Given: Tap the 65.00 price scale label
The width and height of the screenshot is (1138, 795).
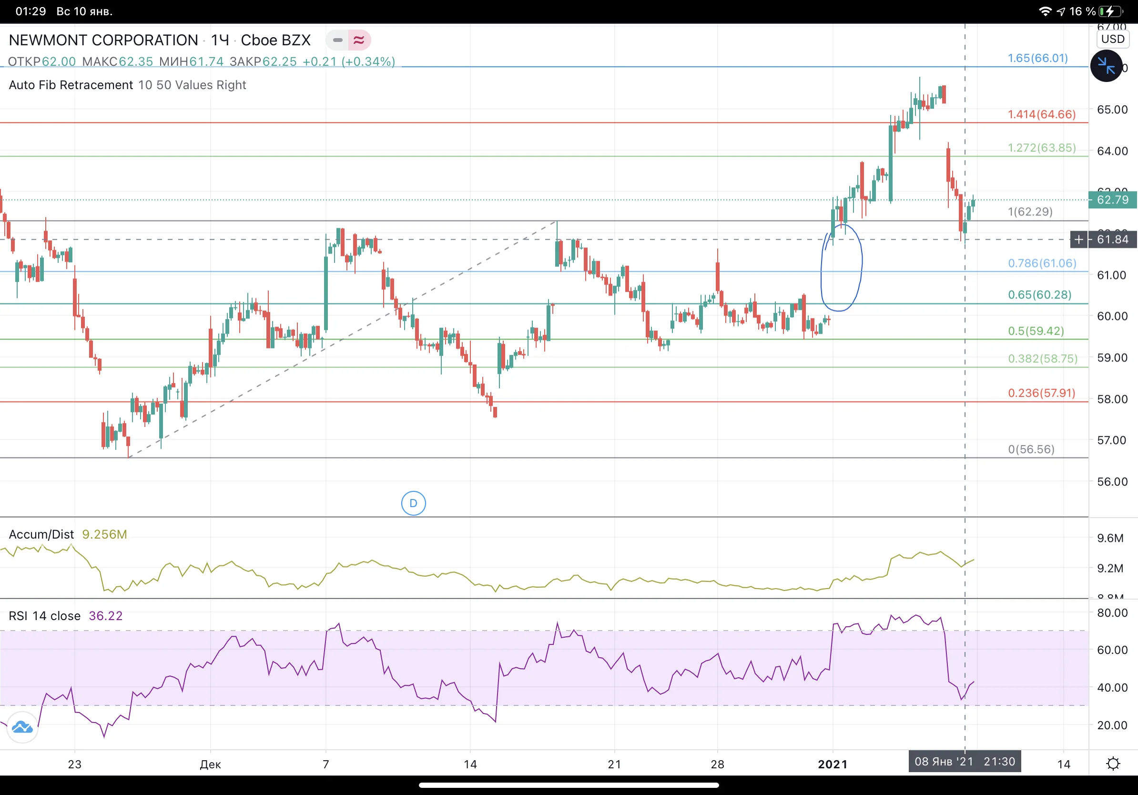Looking at the screenshot, I should tap(1112, 110).
